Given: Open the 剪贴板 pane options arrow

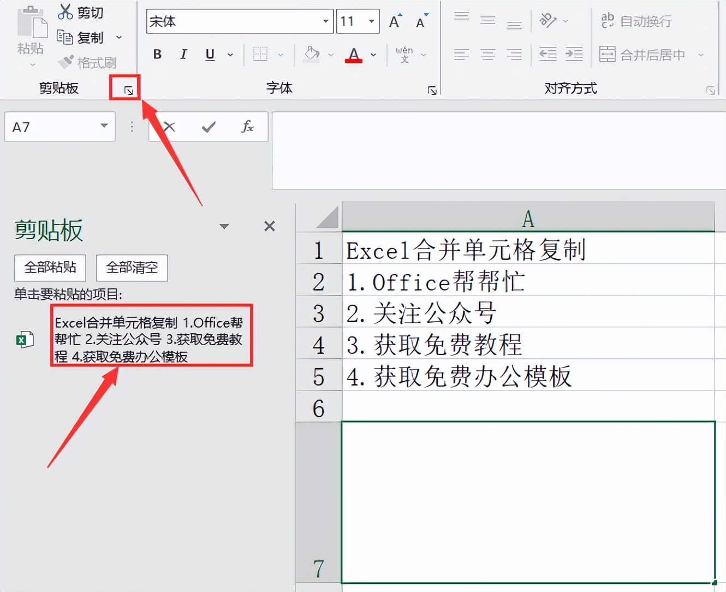Looking at the screenshot, I should (x=224, y=226).
